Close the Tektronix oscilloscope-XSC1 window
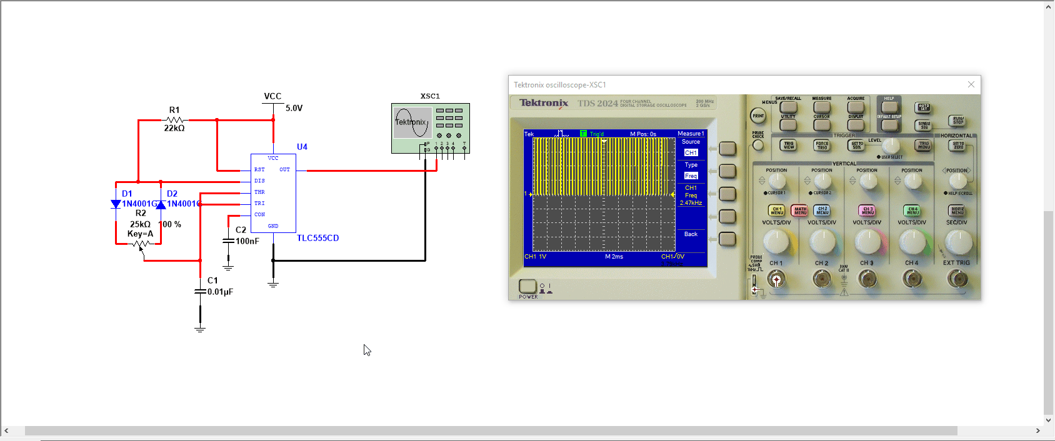 pos(971,84)
